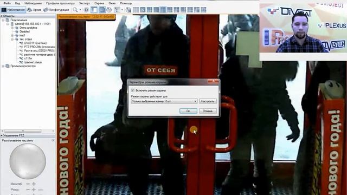Click the round PTZ joystick control

click(x=28, y=161)
